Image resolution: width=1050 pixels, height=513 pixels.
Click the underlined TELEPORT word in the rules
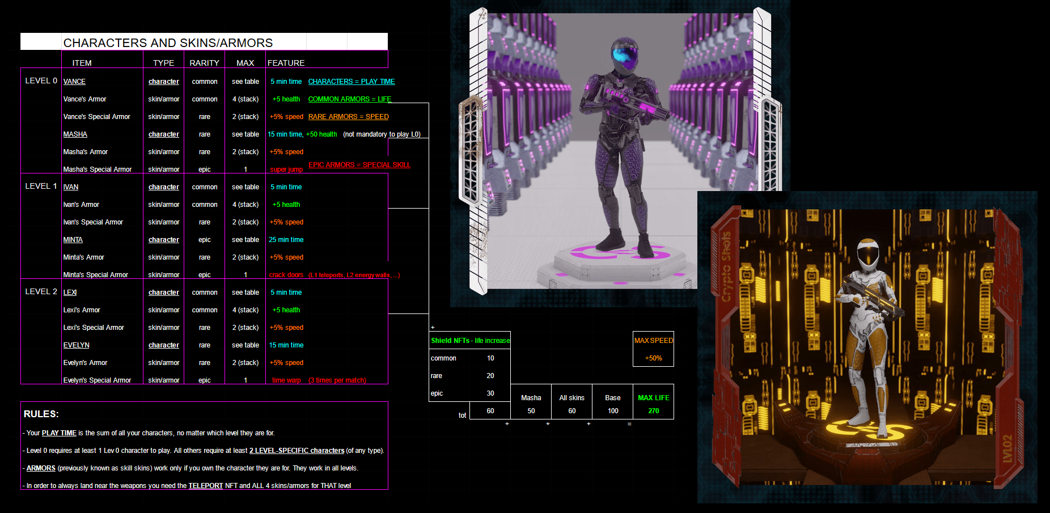(205, 486)
